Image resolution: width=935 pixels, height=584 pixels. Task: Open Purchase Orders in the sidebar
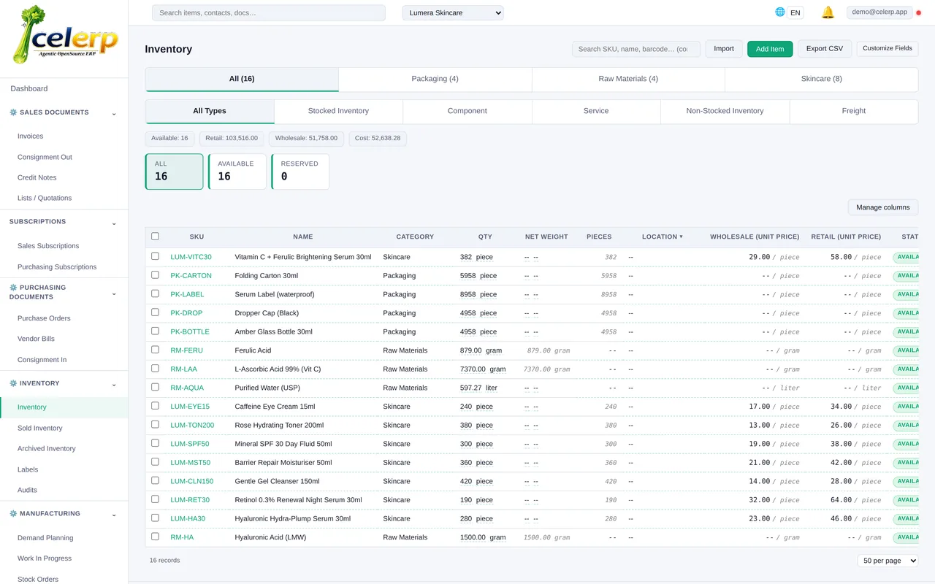pos(44,318)
